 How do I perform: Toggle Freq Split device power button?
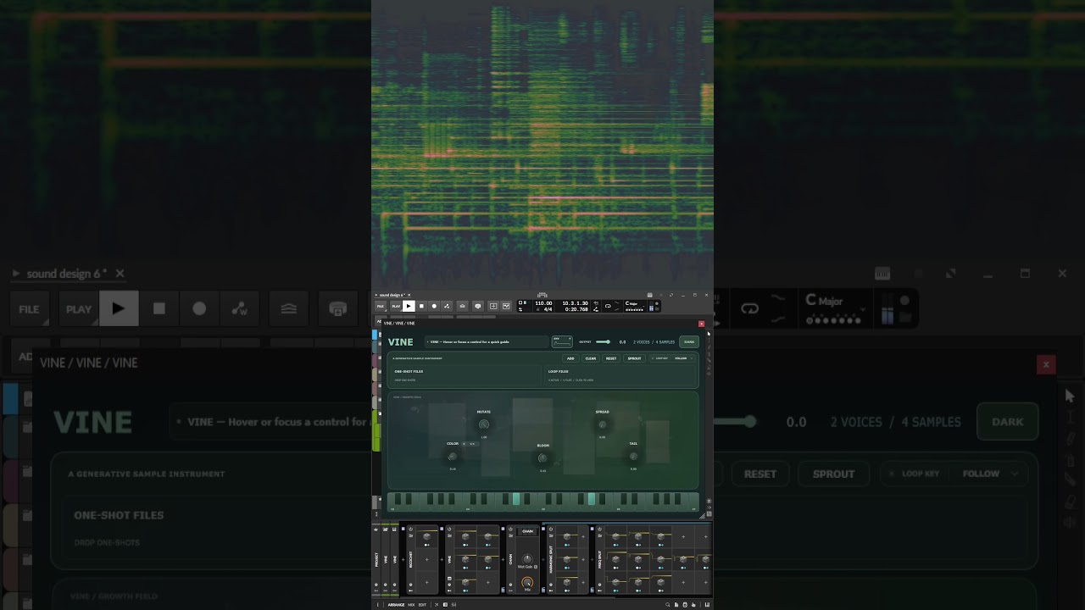(x=599, y=529)
